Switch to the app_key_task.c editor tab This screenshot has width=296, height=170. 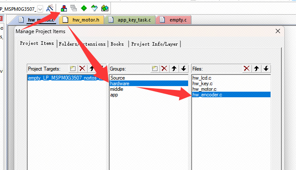pyautogui.click(x=130, y=20)
